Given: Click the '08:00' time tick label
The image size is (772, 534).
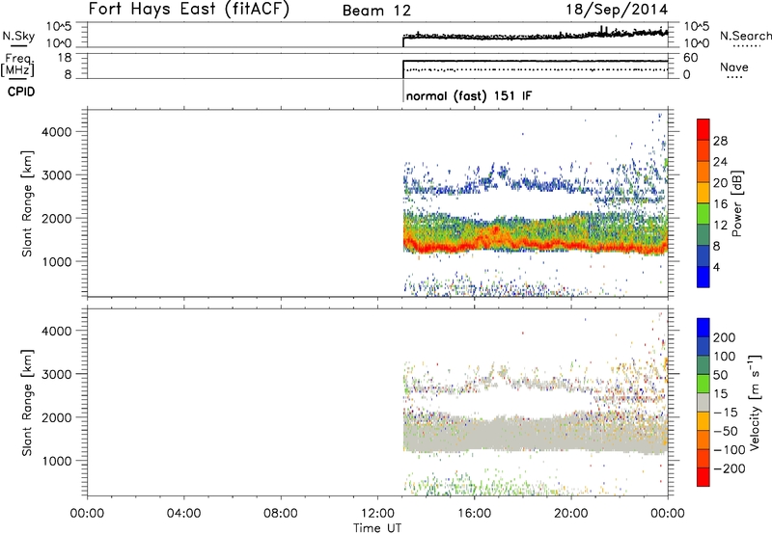Looking at the screenshot, I should coord(280,514).
